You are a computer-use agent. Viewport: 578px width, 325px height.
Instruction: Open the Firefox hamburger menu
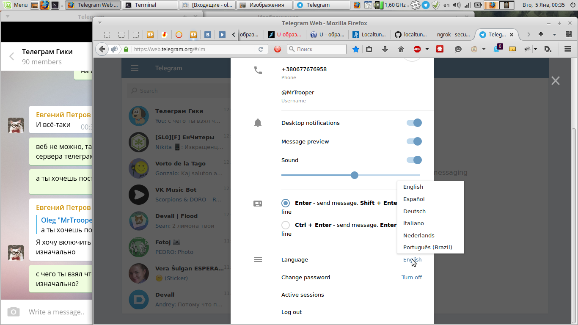568,49
